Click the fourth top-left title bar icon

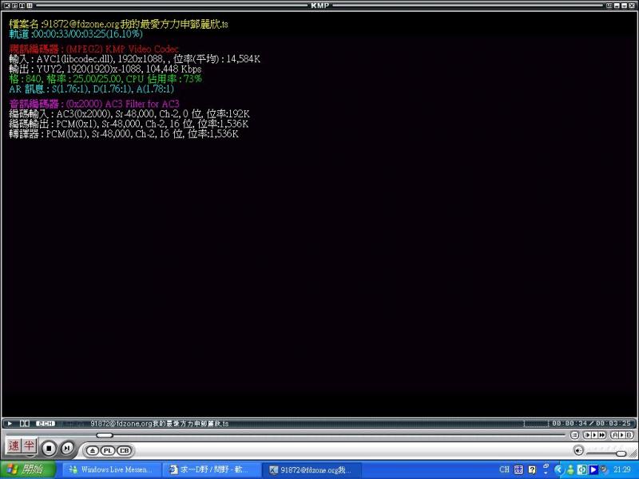coord(30,6)
